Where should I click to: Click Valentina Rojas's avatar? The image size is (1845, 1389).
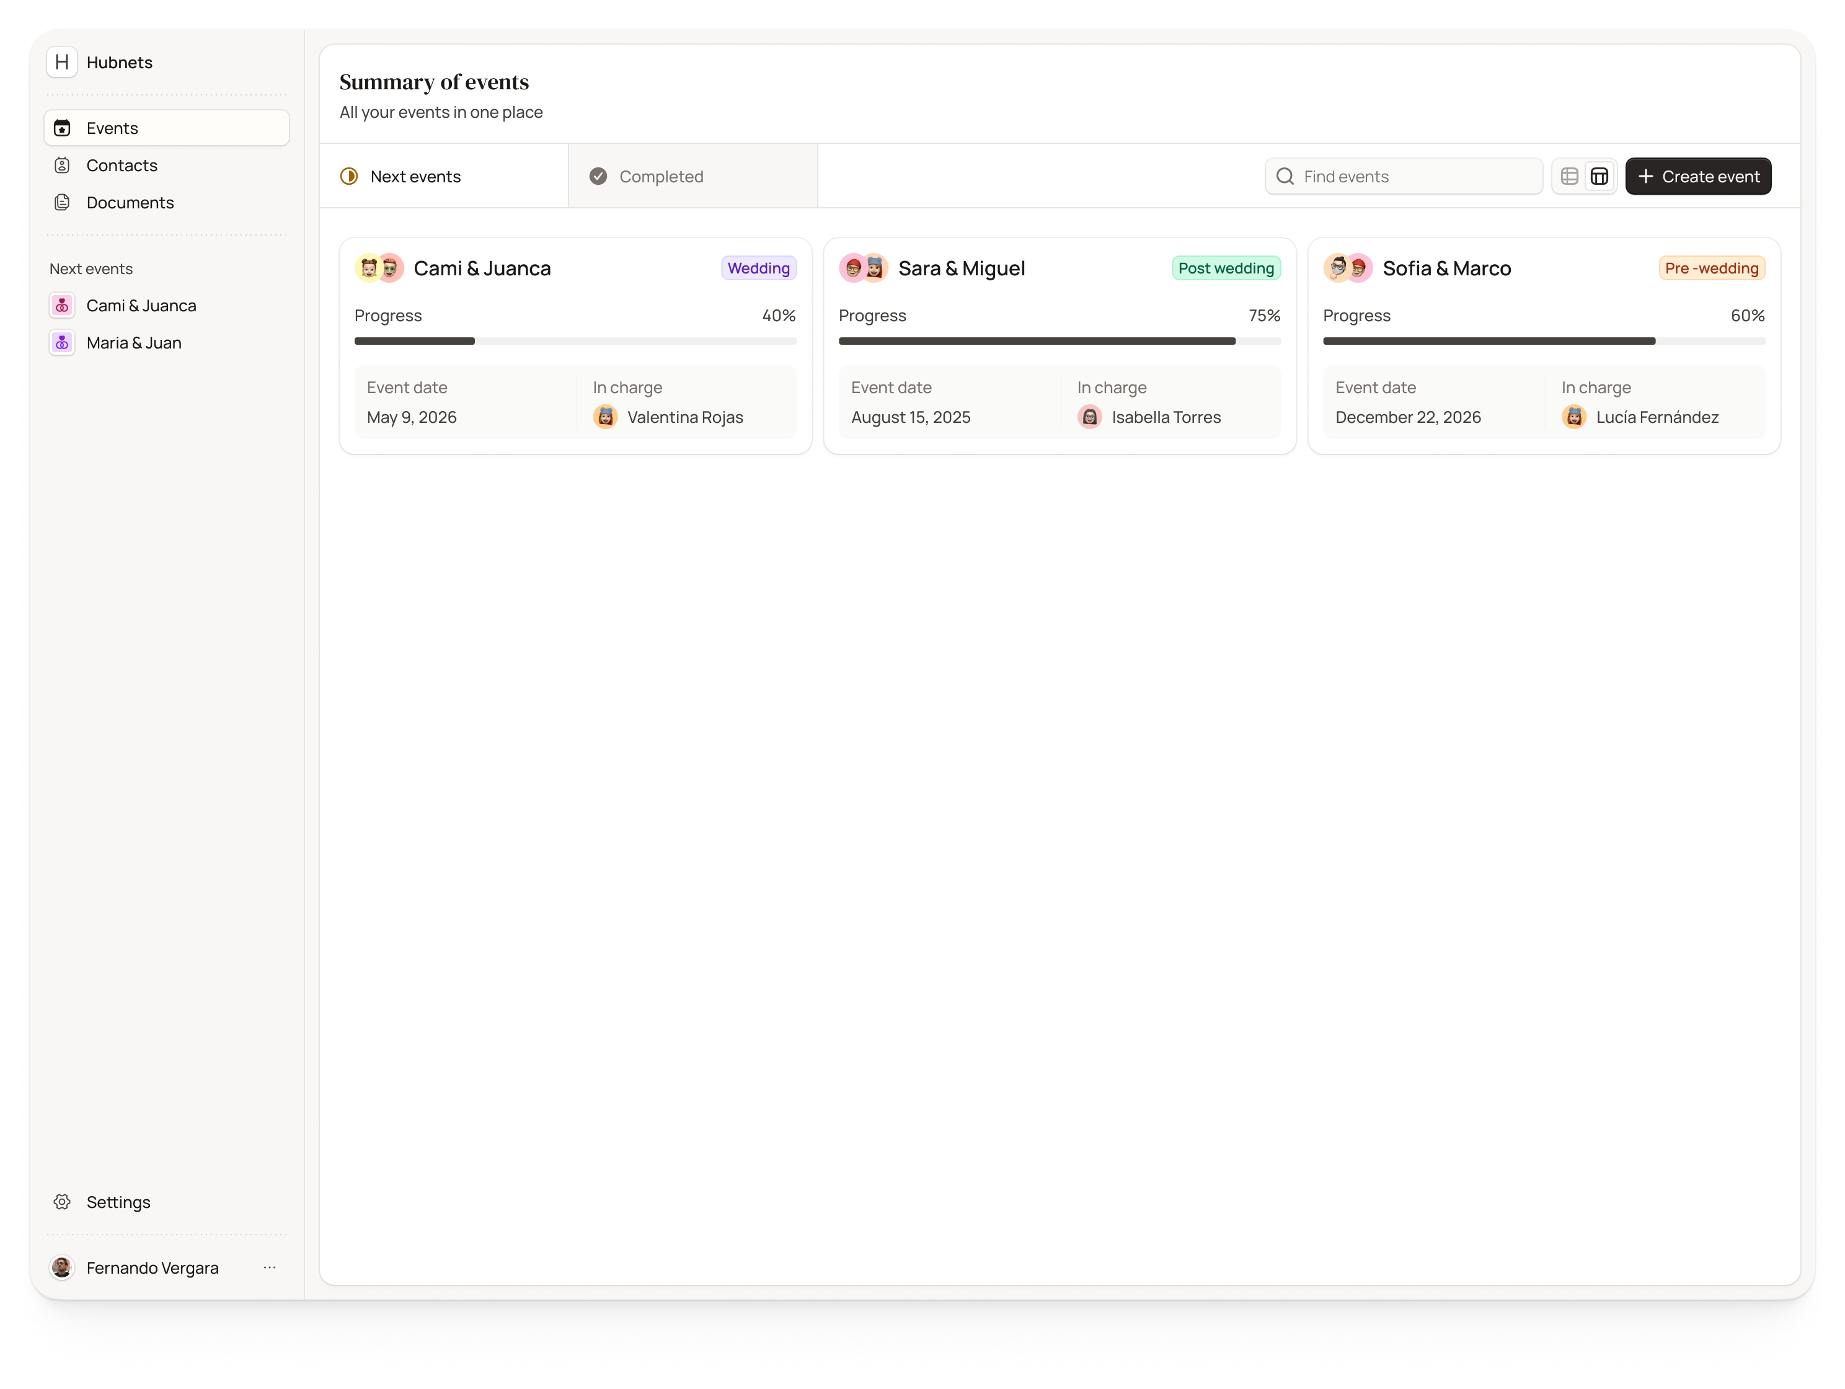[606, 417]
